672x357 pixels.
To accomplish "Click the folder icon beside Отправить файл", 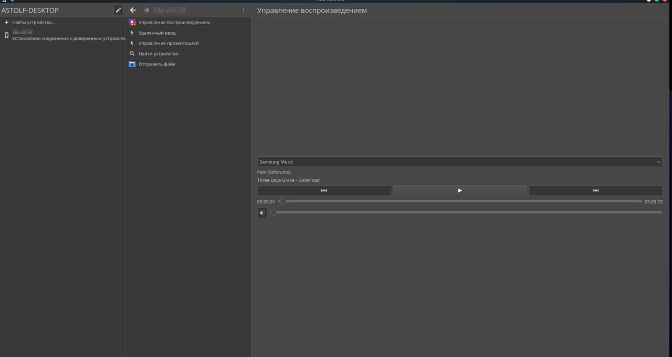I will pyautogui.click(x=132, y=64).
